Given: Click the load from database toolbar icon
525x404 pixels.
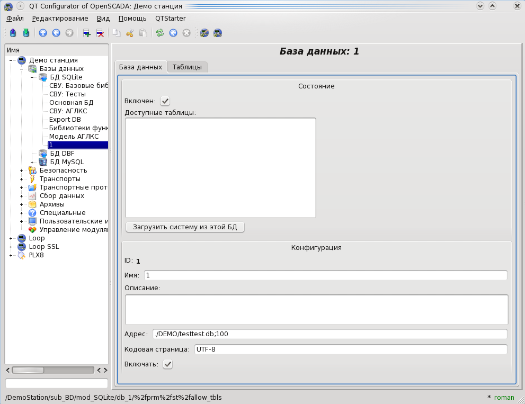Looking at the screenshot, I should [x=13, y=33].
